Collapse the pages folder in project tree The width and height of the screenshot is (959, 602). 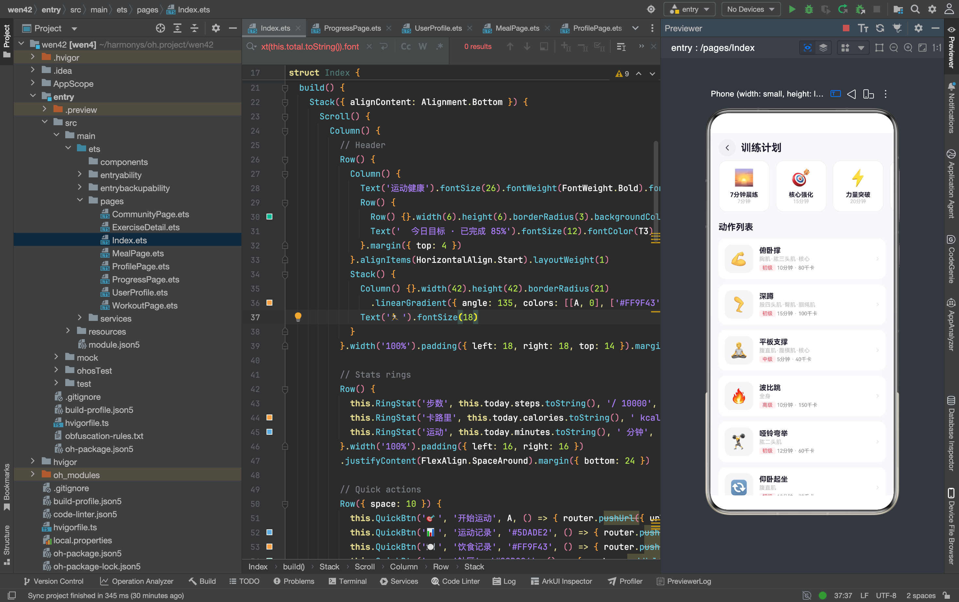point(80,201)
